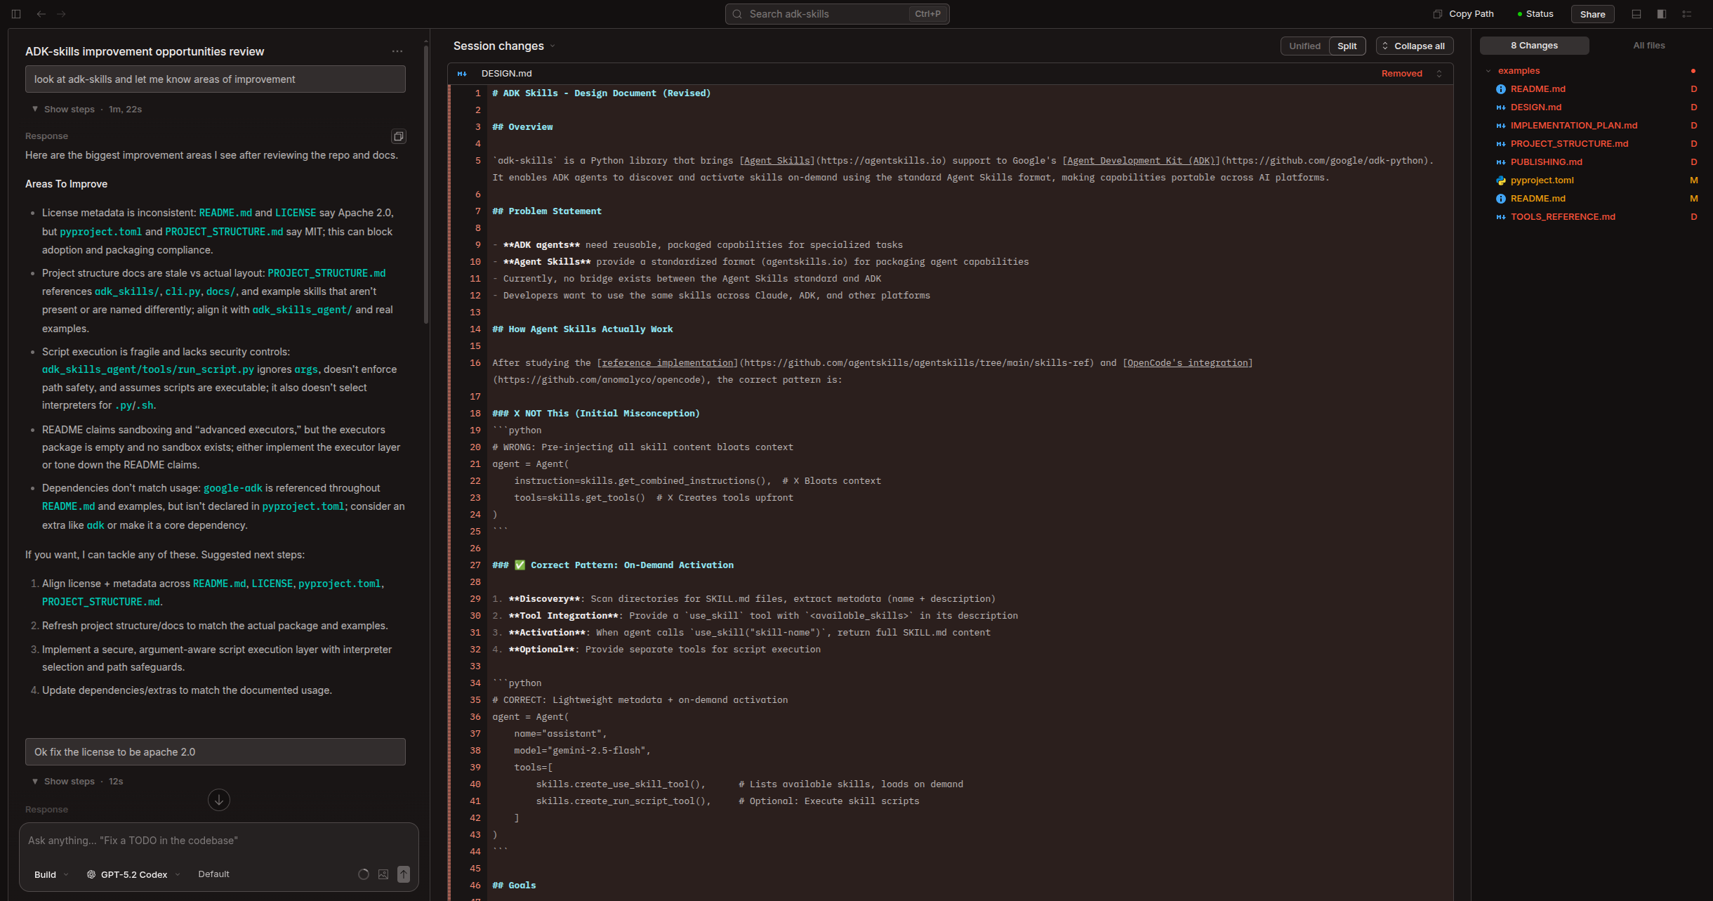This screenshot has width=1713, height=901.
Task: Toggle the right side panel layout icon
Action: click(x=1661, y=14)
